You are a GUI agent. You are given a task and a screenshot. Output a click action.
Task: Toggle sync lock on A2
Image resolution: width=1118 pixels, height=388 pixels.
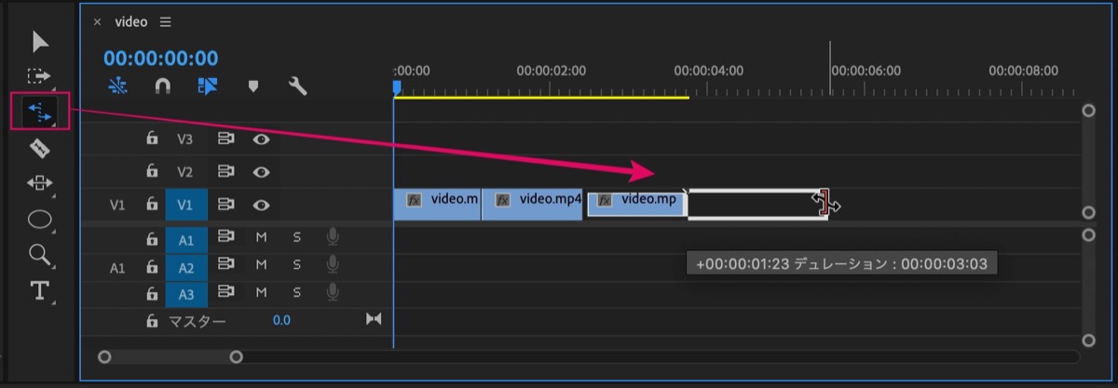[x=225, y=266]
